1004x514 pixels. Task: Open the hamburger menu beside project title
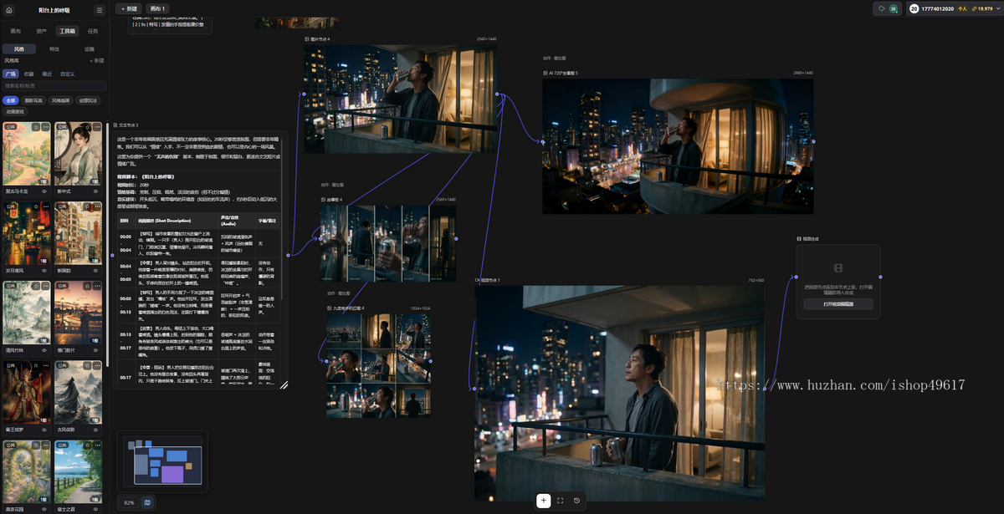coord(99,10)
